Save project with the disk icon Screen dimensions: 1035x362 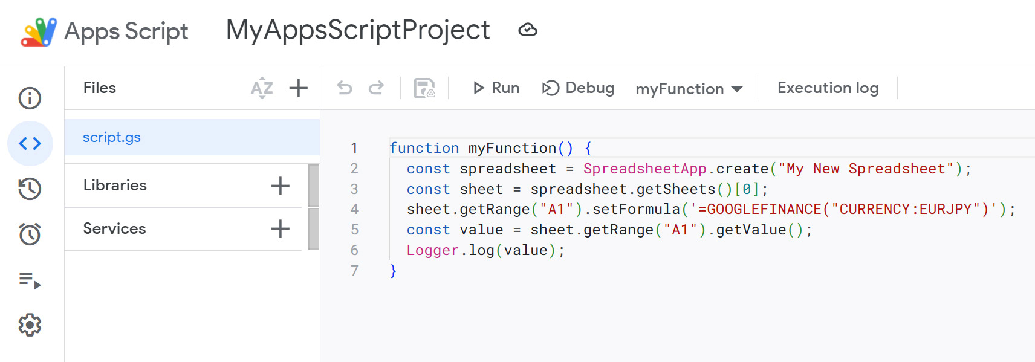point(424,88)
